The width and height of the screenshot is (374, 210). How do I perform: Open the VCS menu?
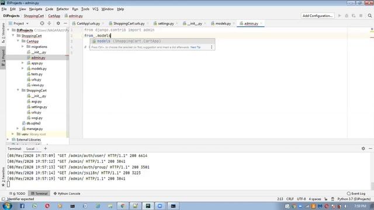tap(95, 9)
